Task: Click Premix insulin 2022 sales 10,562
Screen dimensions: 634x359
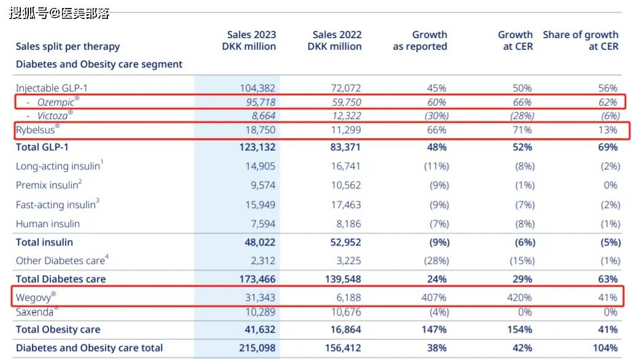Action: [346, 185]
